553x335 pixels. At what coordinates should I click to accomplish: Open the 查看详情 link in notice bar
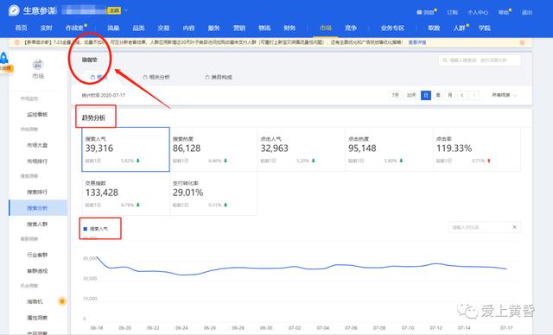click(x=417, y=42)
